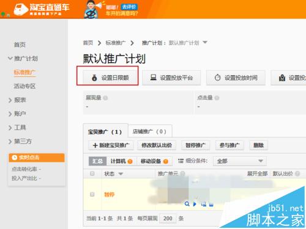Click the money bag icon on 设置日限额

pyautogui.click(x=94, y=78)
